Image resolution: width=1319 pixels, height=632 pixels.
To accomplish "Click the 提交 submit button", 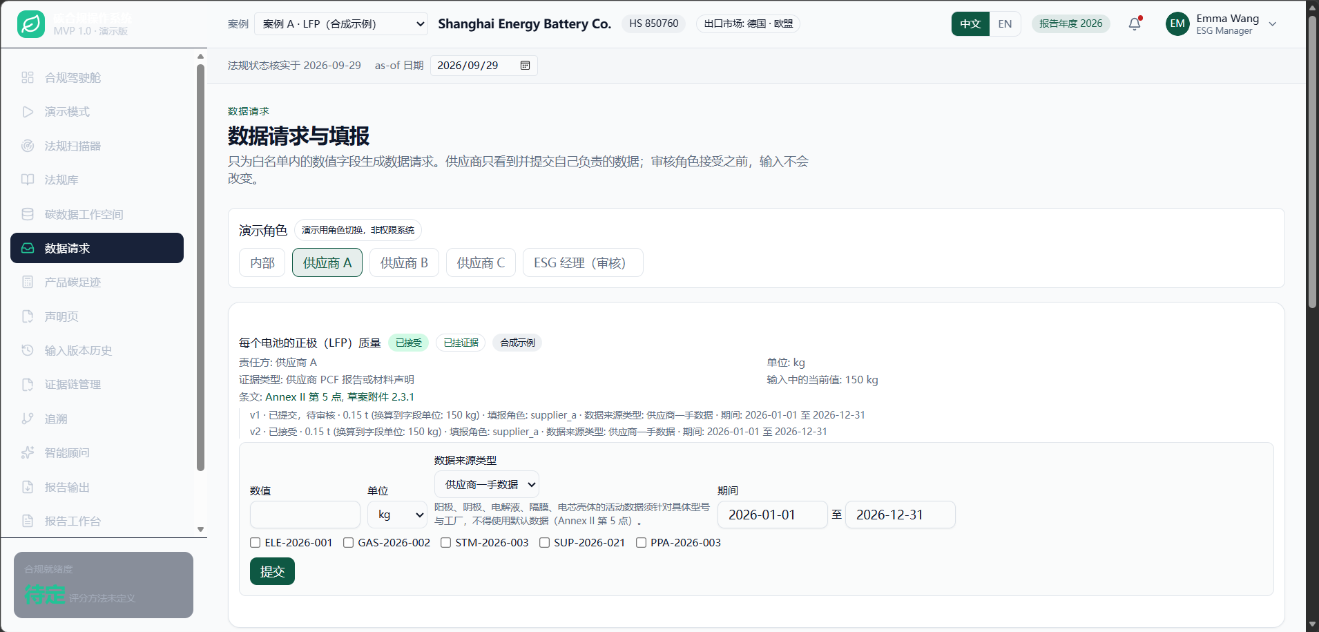I will (272, 571).
